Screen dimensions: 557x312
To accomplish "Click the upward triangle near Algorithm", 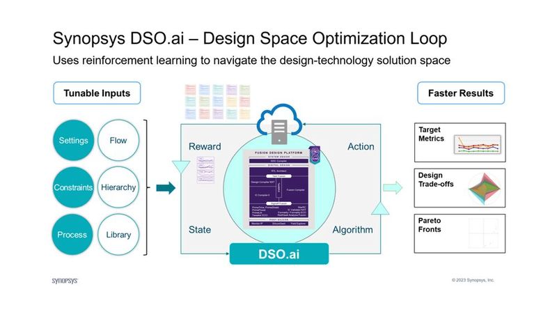I will coord(380,209).
